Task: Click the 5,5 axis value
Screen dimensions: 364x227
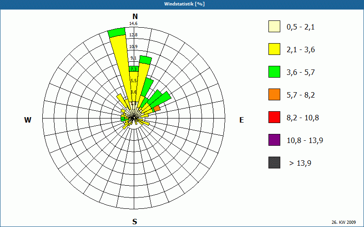Action: (x=133, y=81)
